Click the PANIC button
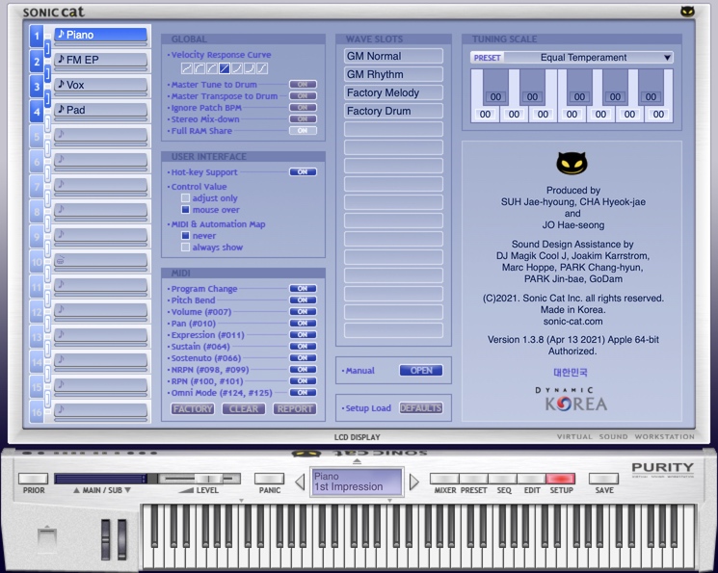Viewport: 718px width, 573px height. tap(269, 479)
